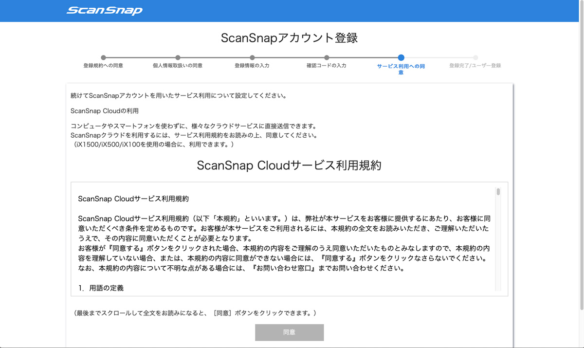This screenshot has height=348, width=584.
Task: Click the 登録完了/ユーザー登録 step label
Action: point(475,66)
